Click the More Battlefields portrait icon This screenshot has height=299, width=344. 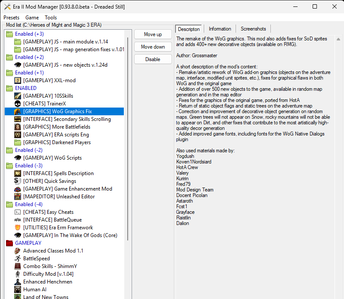click(18, 127)
